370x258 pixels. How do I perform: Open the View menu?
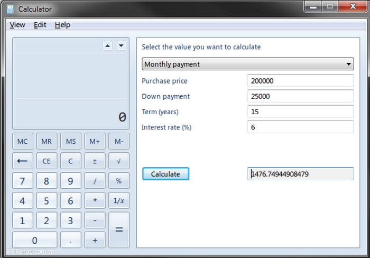[17, 25]
